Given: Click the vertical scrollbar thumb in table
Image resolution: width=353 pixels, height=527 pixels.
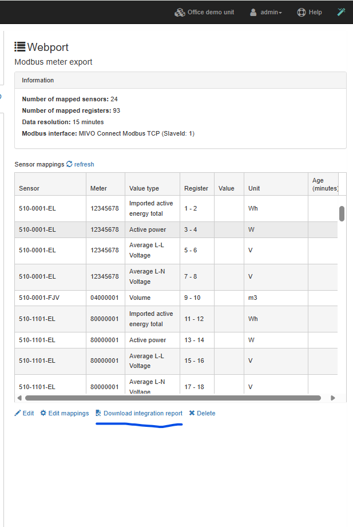Looking at the screenshot, I should click(x=342, y=214).
